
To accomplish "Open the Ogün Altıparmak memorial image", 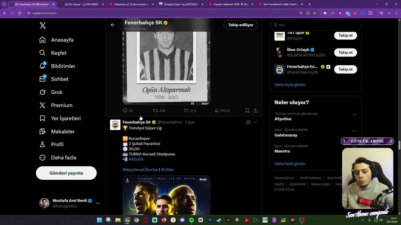I will click(x=166, y=68).
